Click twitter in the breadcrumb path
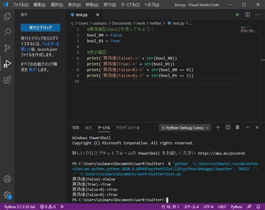The height and width of the screenshot is (210, 265). 155,23
